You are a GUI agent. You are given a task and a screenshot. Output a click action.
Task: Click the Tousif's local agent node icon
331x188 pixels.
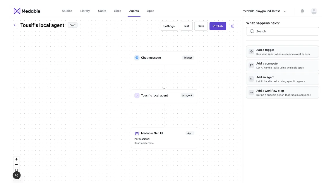(x=137, y=96)
